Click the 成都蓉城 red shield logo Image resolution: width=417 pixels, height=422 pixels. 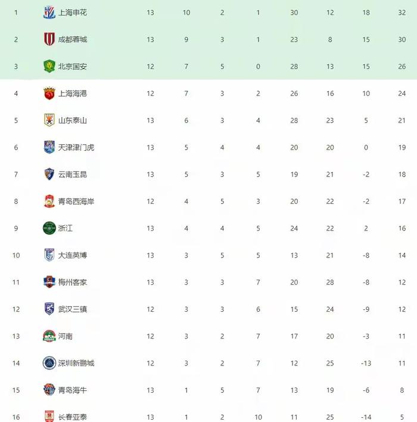pos(49,39)
